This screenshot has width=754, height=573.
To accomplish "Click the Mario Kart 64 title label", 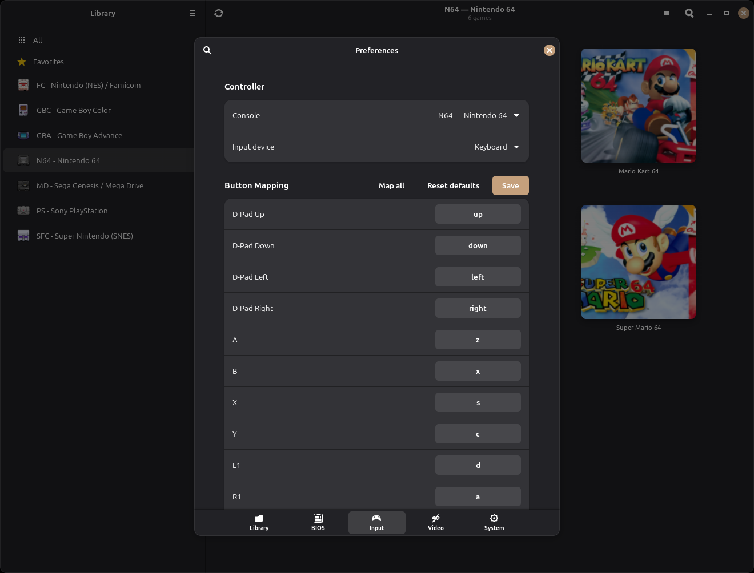I will click(639, 171).
